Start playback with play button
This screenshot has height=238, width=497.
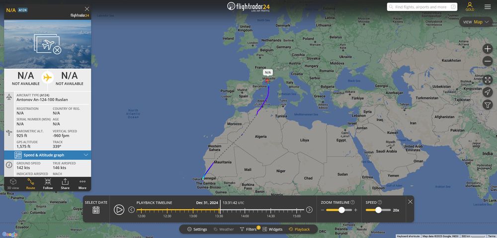click(119, 210)
